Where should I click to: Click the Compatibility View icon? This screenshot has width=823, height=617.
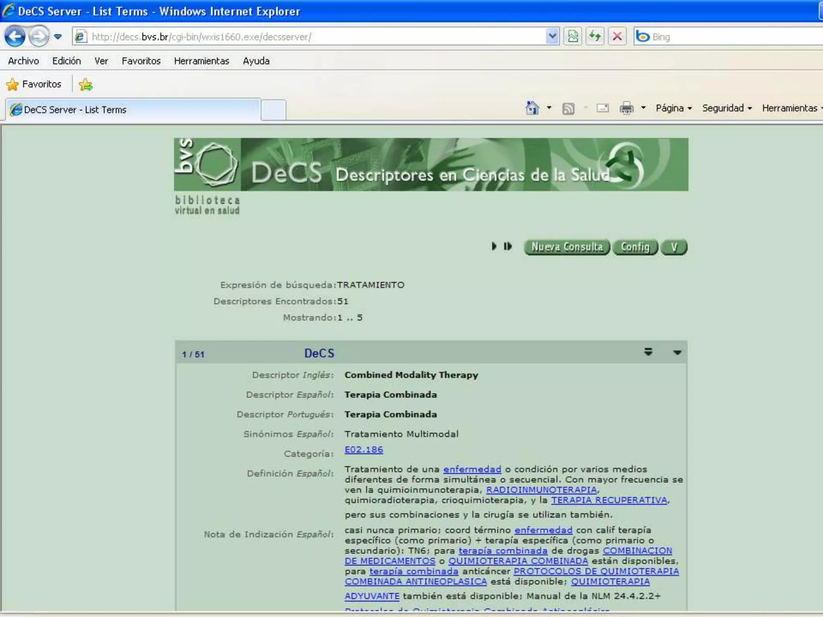click(573, 37)
